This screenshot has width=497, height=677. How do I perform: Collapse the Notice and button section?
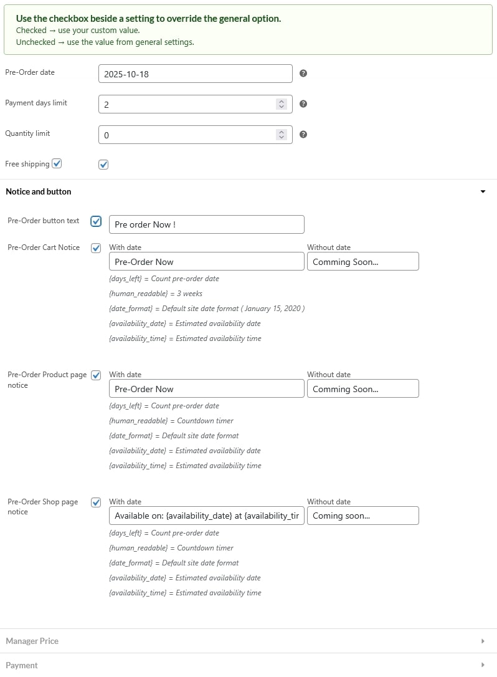coord(483,192)
